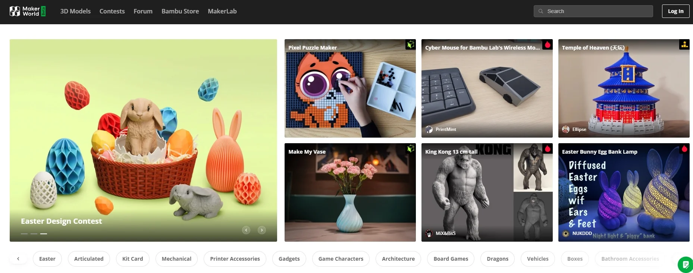Open the Temple of Heaven model card

coord(624,88)
